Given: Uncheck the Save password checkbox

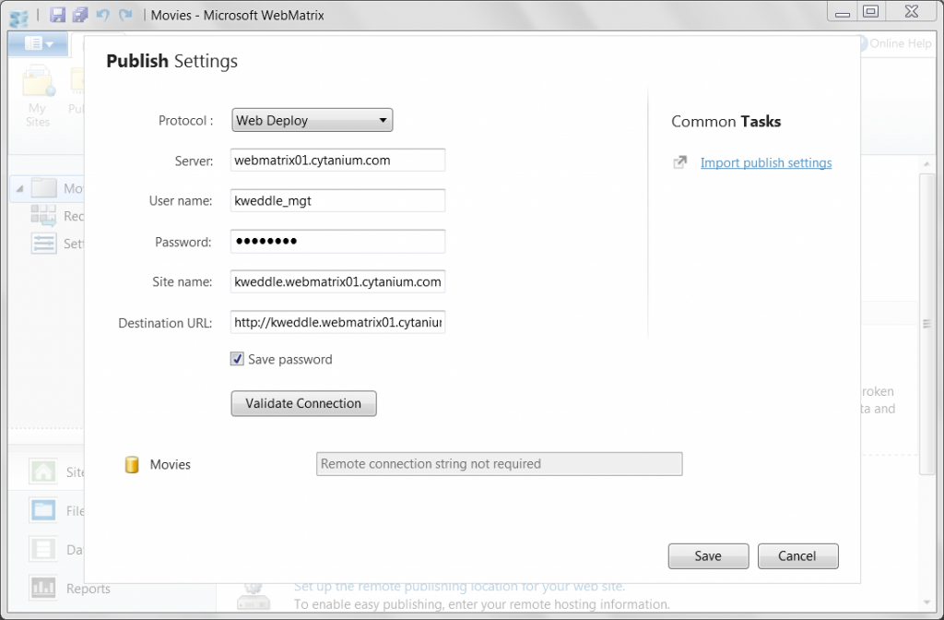Looking at the screenshot, I should pyautogui.click(x=237, y=359).
